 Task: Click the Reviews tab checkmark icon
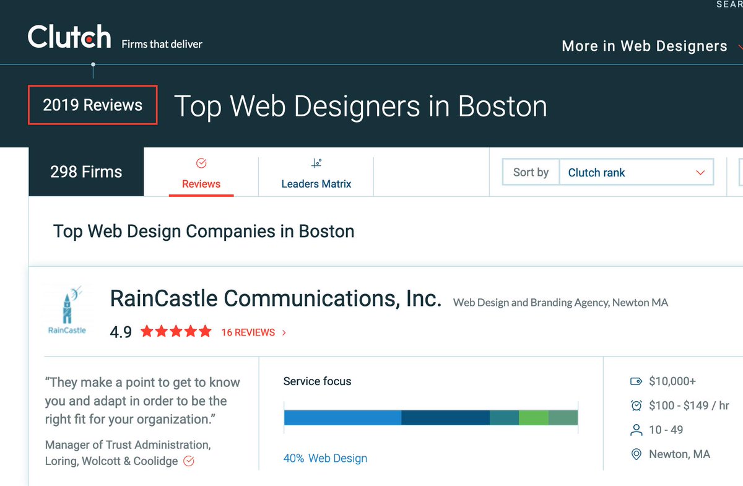click(x=201, y=163)
